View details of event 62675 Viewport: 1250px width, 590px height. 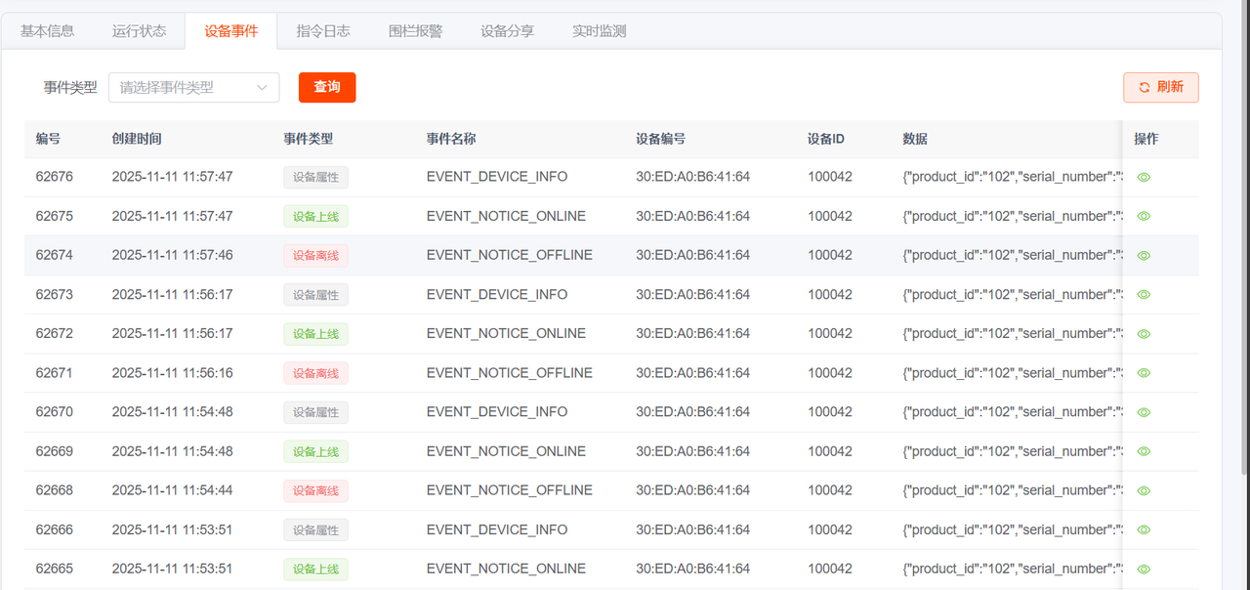(1144, 216)
